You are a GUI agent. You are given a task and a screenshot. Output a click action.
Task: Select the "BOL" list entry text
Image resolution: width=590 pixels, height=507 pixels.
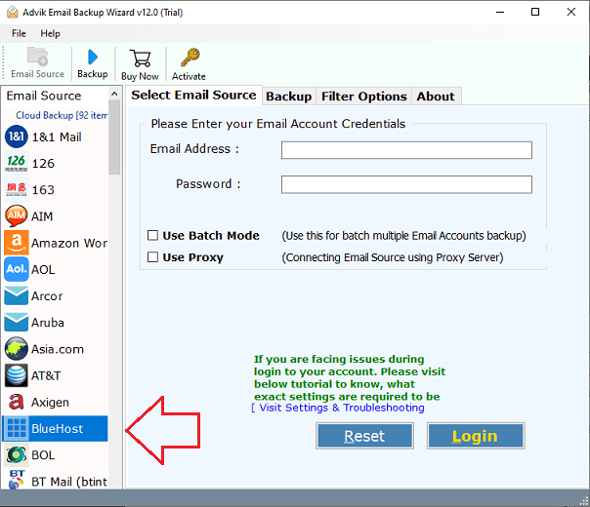(43, 455)
